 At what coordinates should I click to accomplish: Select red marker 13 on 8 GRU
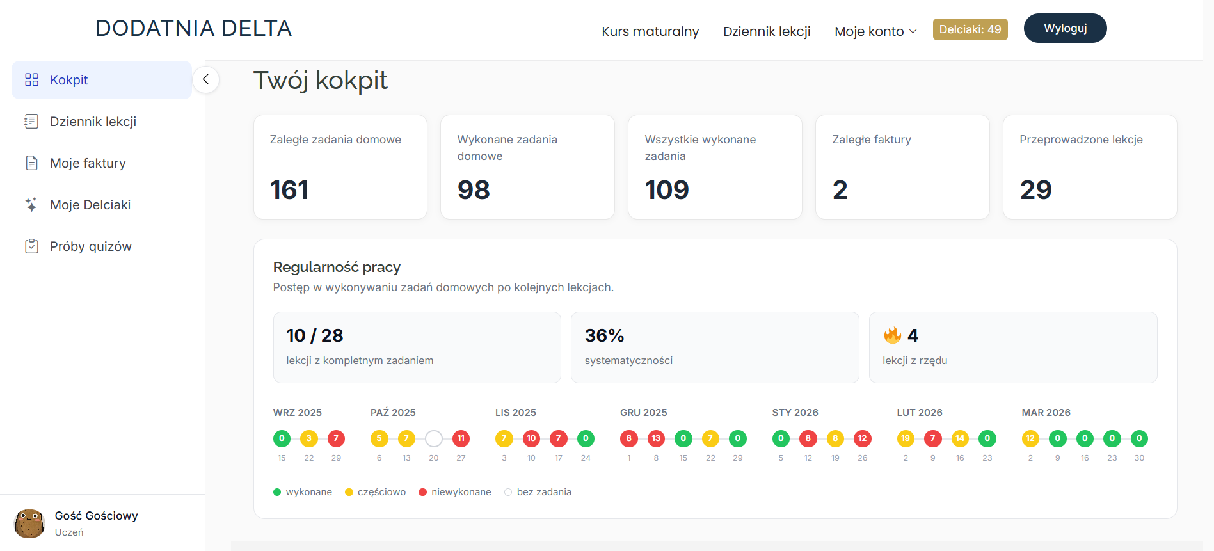656,438
